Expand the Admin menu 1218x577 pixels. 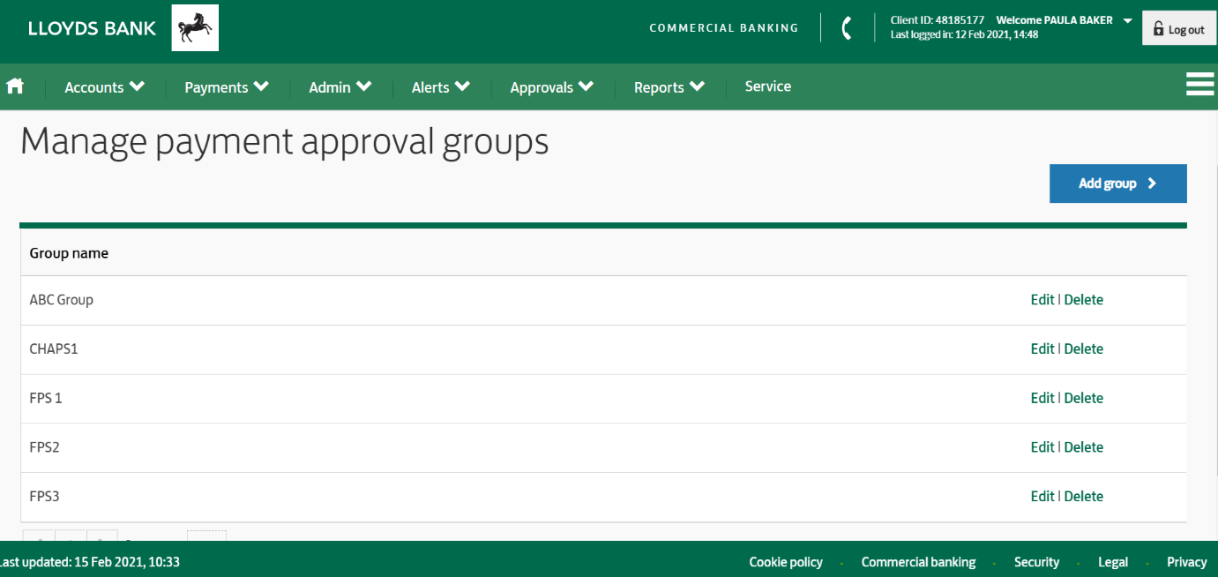pyautogui.click(x=340, y=87)
